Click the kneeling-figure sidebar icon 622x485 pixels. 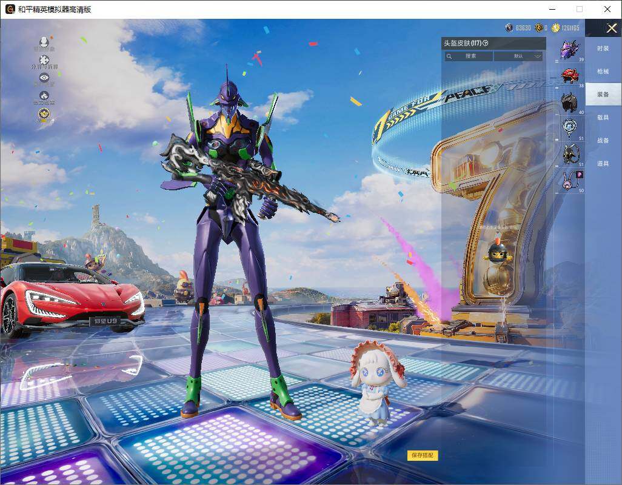[x=44, y=95]
